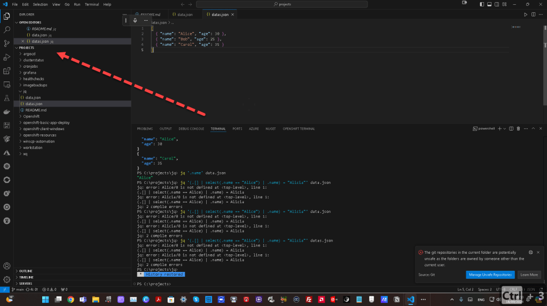Open the Source Control view

(6, 43)
